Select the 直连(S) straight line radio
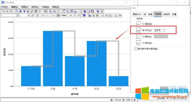Image resolution: width=191 pixels, height=102 pixels. coord(143,24)
